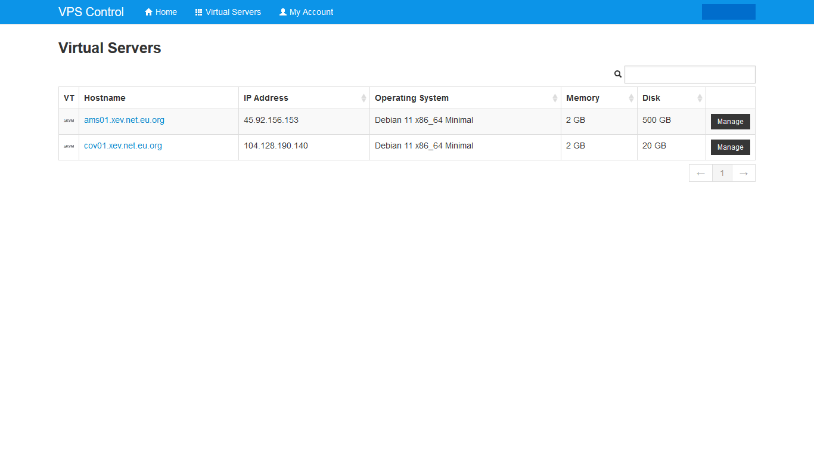Go to next page arrow

coord(743,174)
